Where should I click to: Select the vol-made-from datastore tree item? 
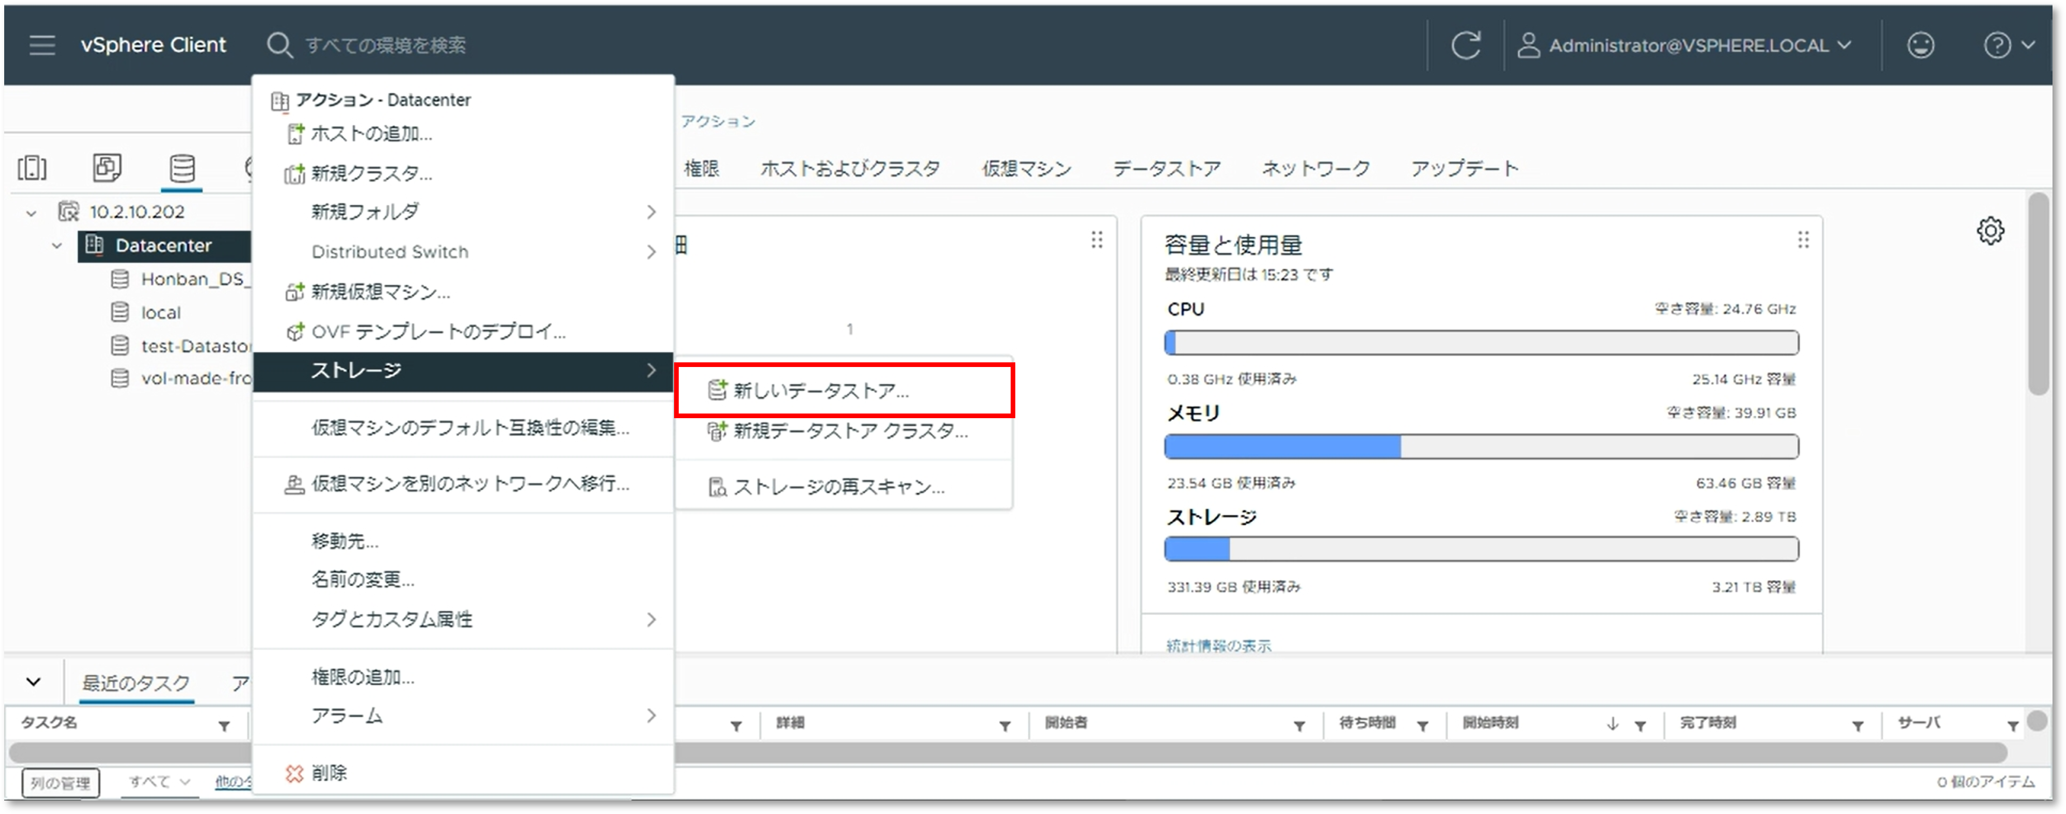181,378
